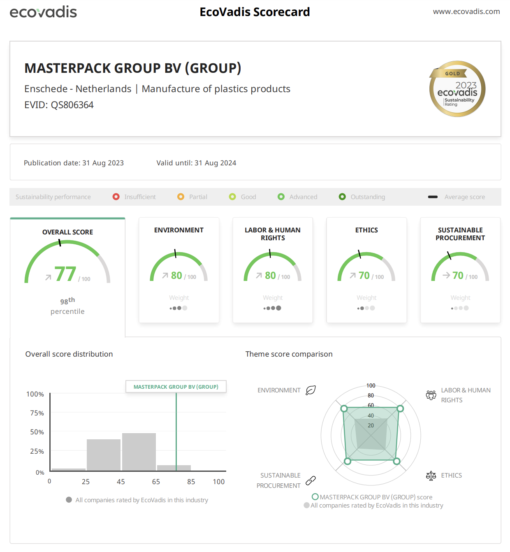The height and width of the screenshot is (552, 510).
Task: Toggle the MASTERPACK GROUP BV score radar legend
Action: [x=372, y=497]
